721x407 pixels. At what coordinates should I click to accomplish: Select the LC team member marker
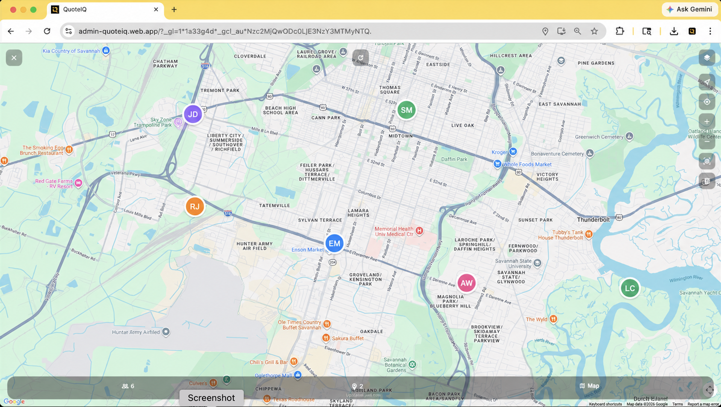(x=630, y=288)
